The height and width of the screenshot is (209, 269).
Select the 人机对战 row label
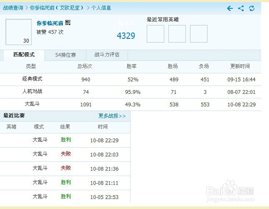[32, 91]
